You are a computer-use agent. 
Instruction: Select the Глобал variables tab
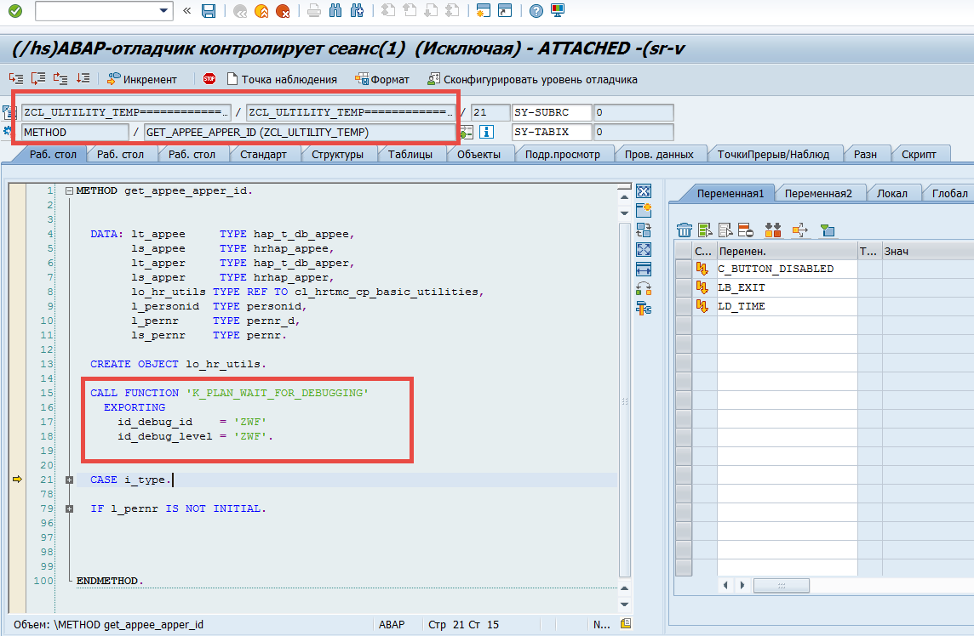point(951,193)
